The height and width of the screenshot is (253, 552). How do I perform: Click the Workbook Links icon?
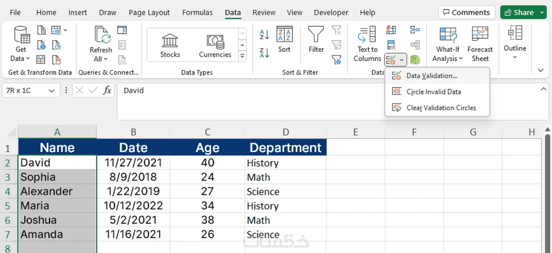122,59
